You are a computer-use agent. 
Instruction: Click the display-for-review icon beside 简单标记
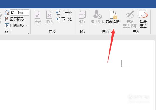click(7, 12)
